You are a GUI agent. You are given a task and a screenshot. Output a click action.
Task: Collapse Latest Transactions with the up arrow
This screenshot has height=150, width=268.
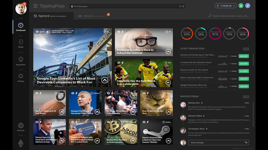point(244,49)
